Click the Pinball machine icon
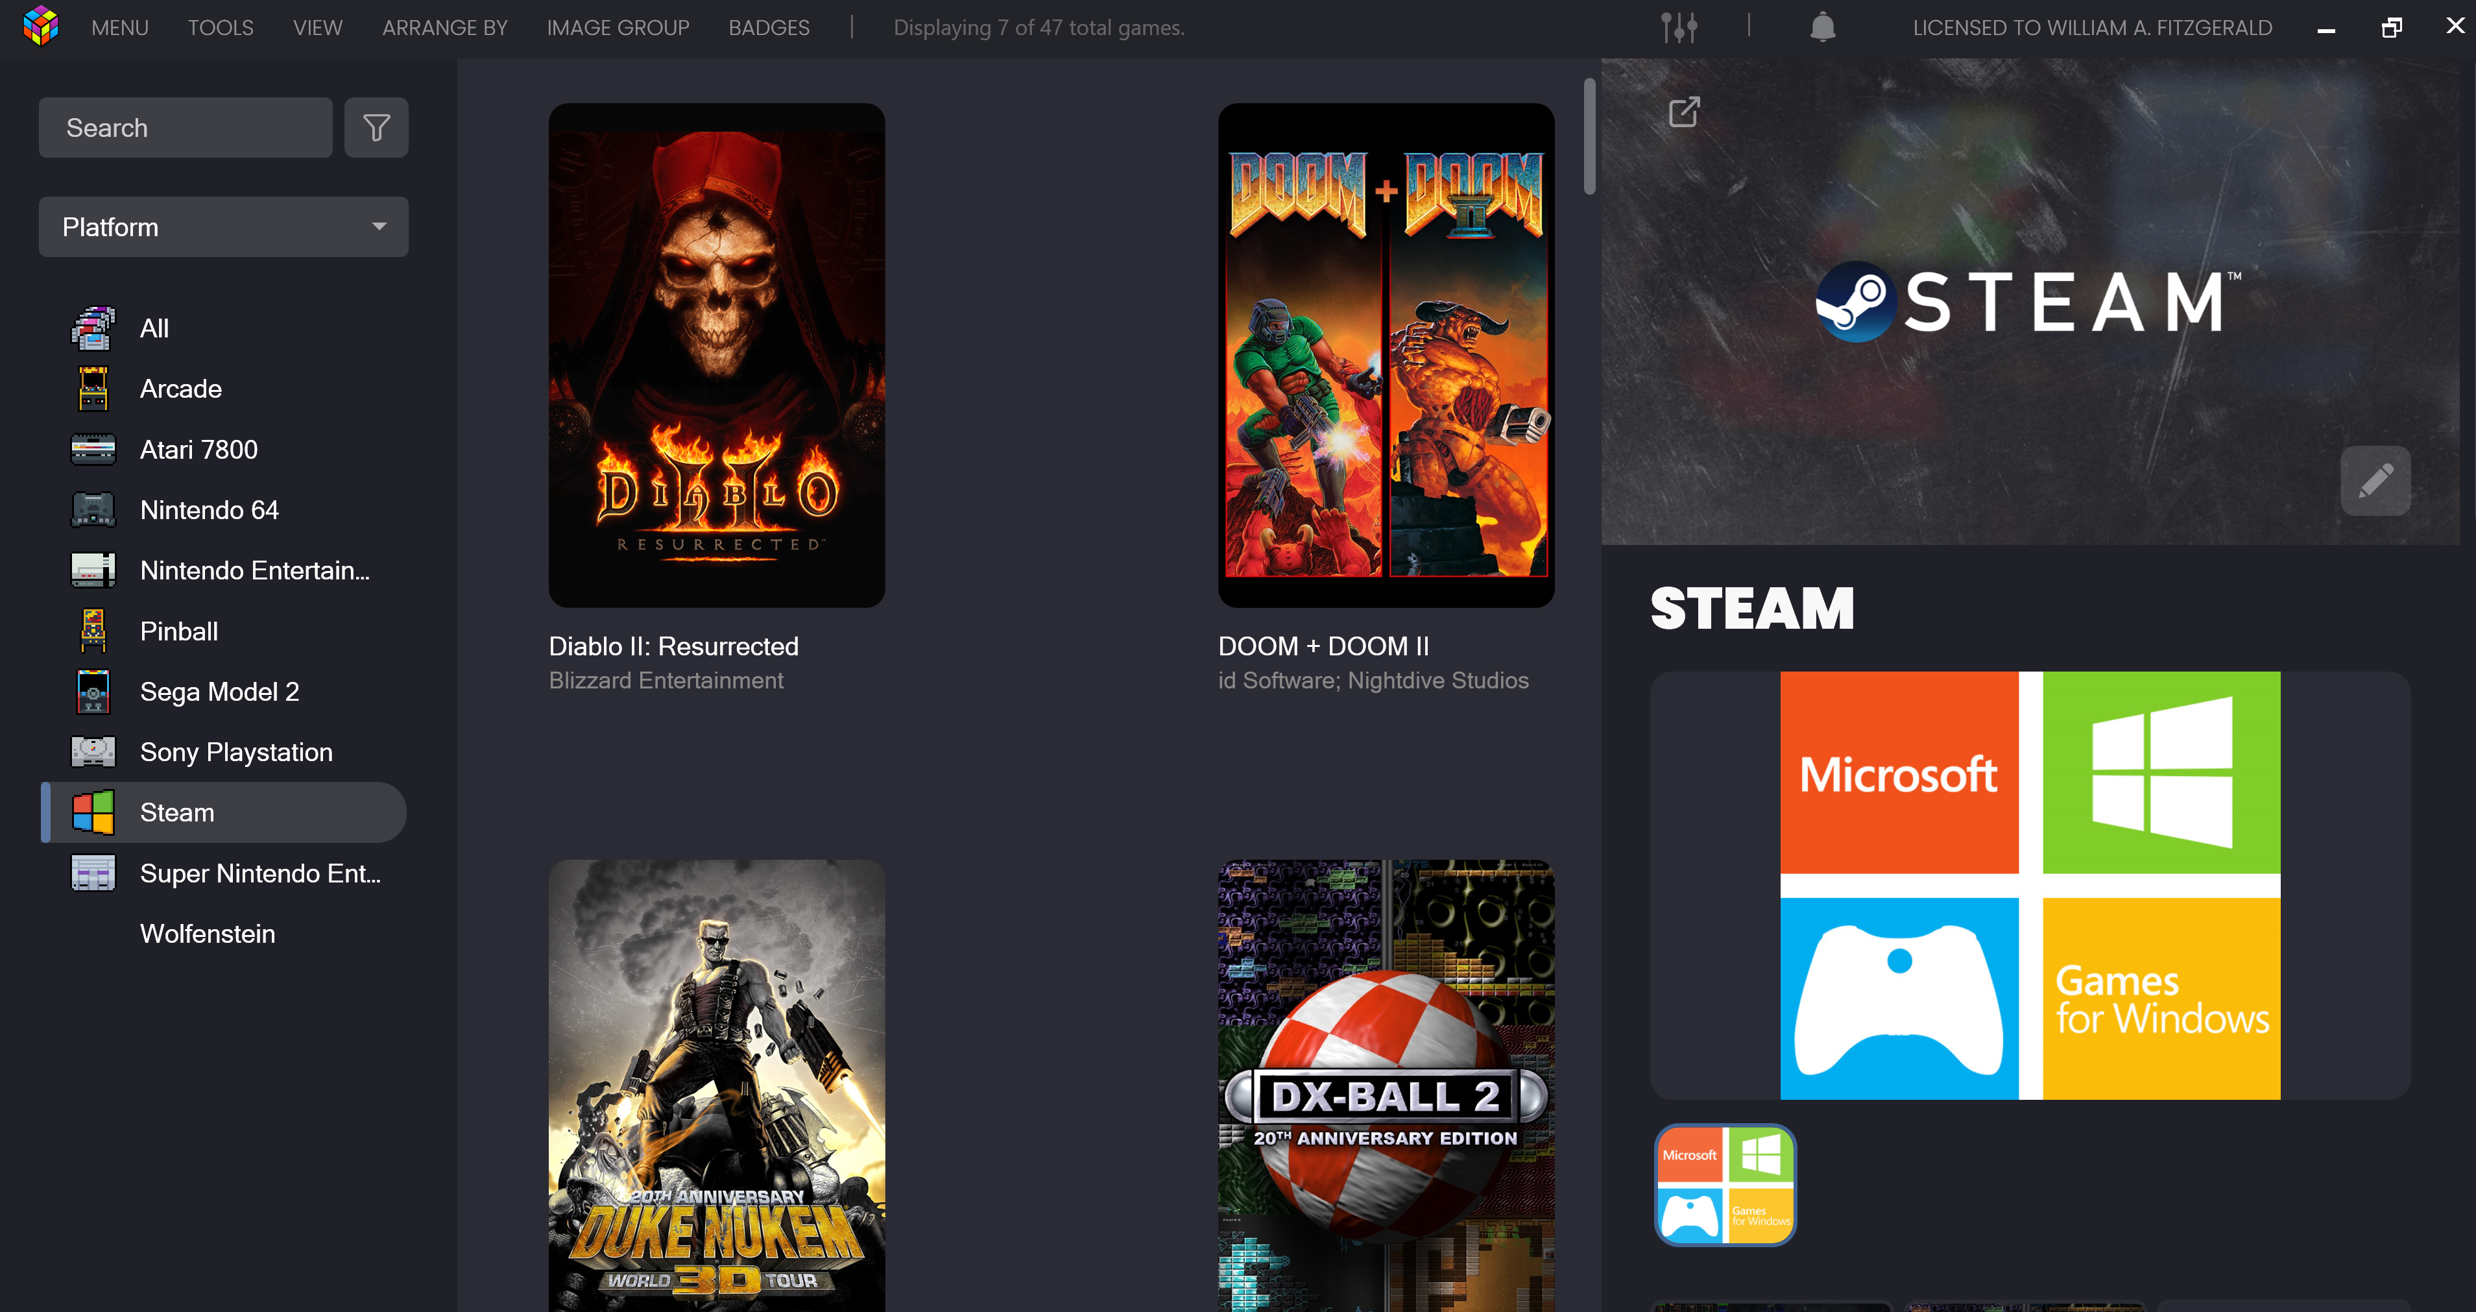Viewport: 2476px width, 1312px height. 93,631
